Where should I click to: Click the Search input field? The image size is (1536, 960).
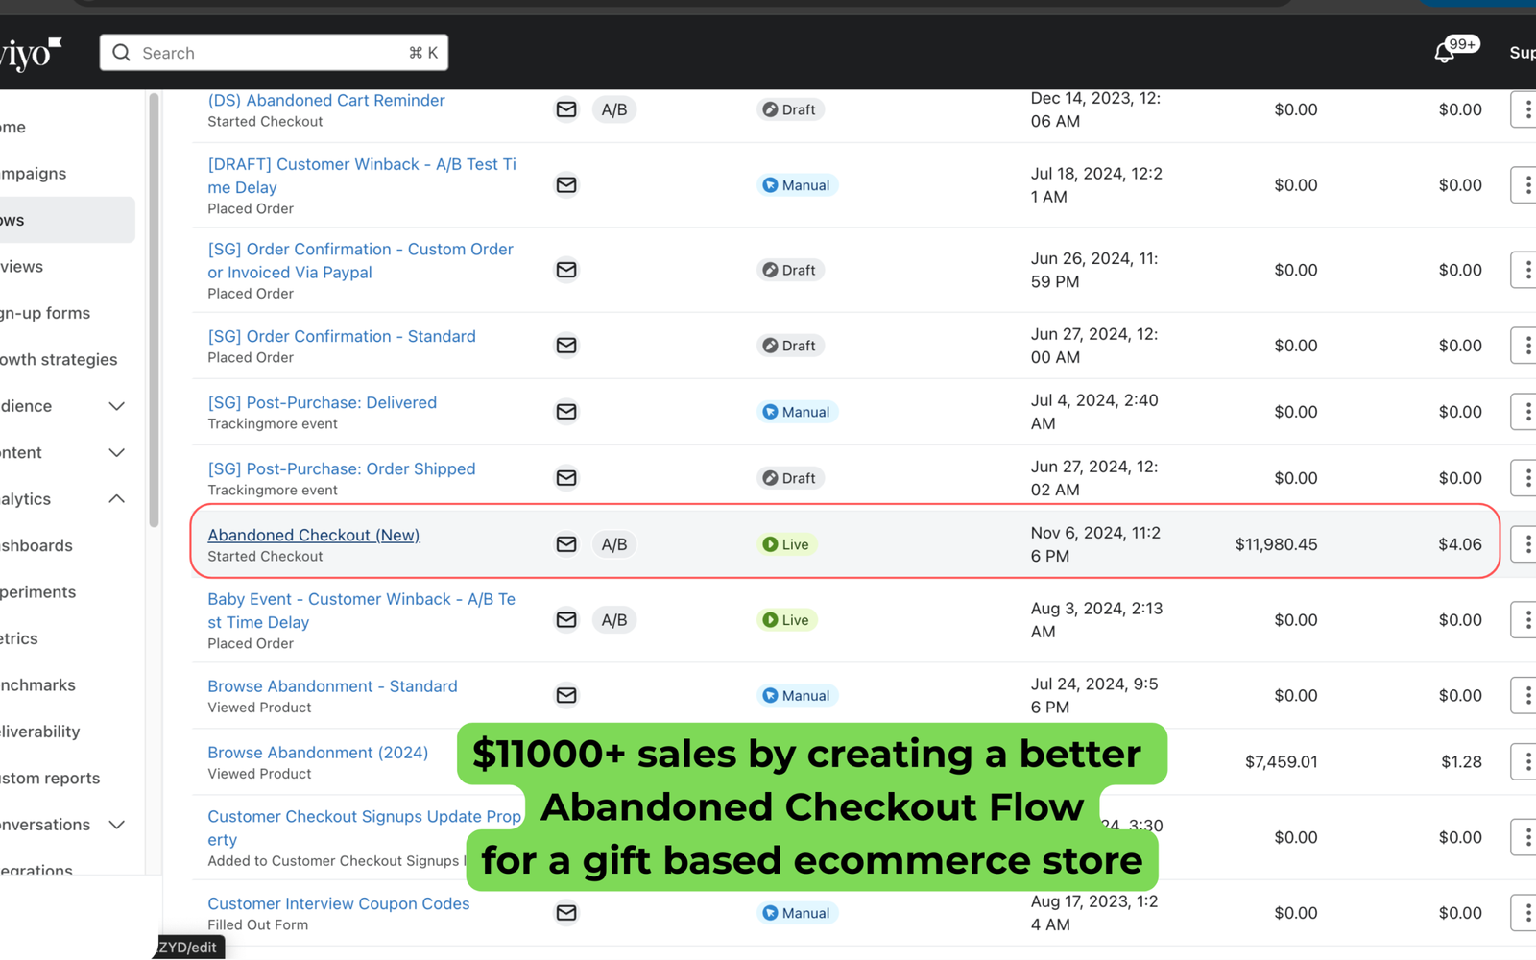[x=274, y=53]
